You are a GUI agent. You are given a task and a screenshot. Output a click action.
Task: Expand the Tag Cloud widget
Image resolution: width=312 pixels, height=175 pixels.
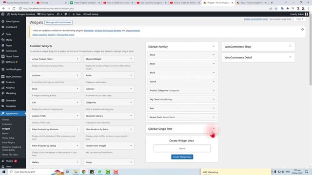pyautogui.click(x=214, y=99)
